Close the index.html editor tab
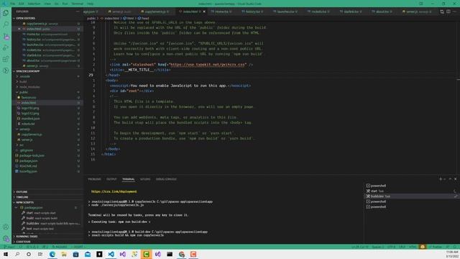The width and height of the screenshot is (460, 259). click(x=204, y=12)
